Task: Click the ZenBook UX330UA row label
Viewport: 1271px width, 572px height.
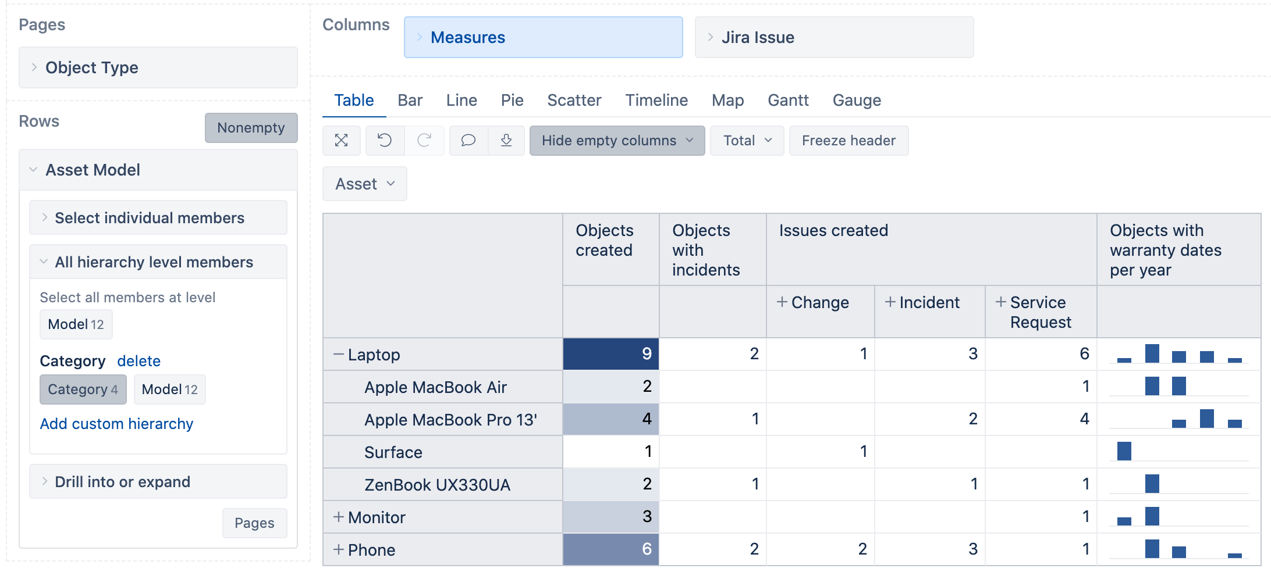Action: (437, 485)
